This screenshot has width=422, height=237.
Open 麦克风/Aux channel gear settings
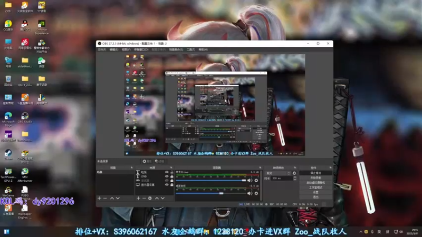pyautogui.click(x=256, y=180)
